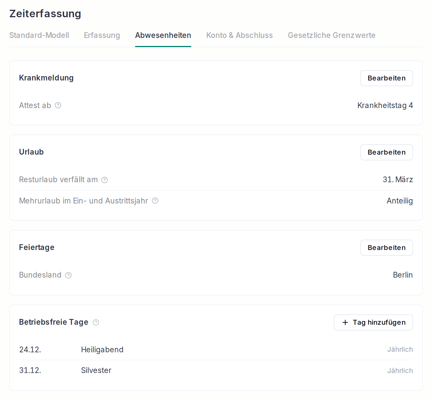Show help for Mehrurlaub im Ein- und Austrittsjahr
This screenshot has height=400, width=432.
(x=155, y=201)
